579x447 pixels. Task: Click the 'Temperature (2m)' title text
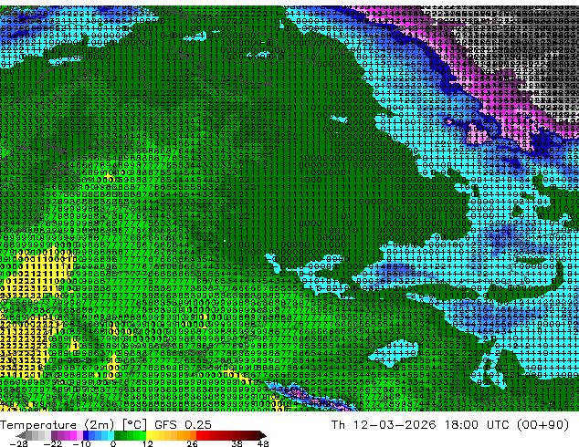(58, 425)
